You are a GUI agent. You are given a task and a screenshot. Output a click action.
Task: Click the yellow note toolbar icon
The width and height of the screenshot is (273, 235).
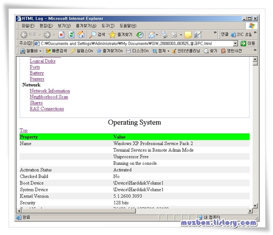[188, 35]
